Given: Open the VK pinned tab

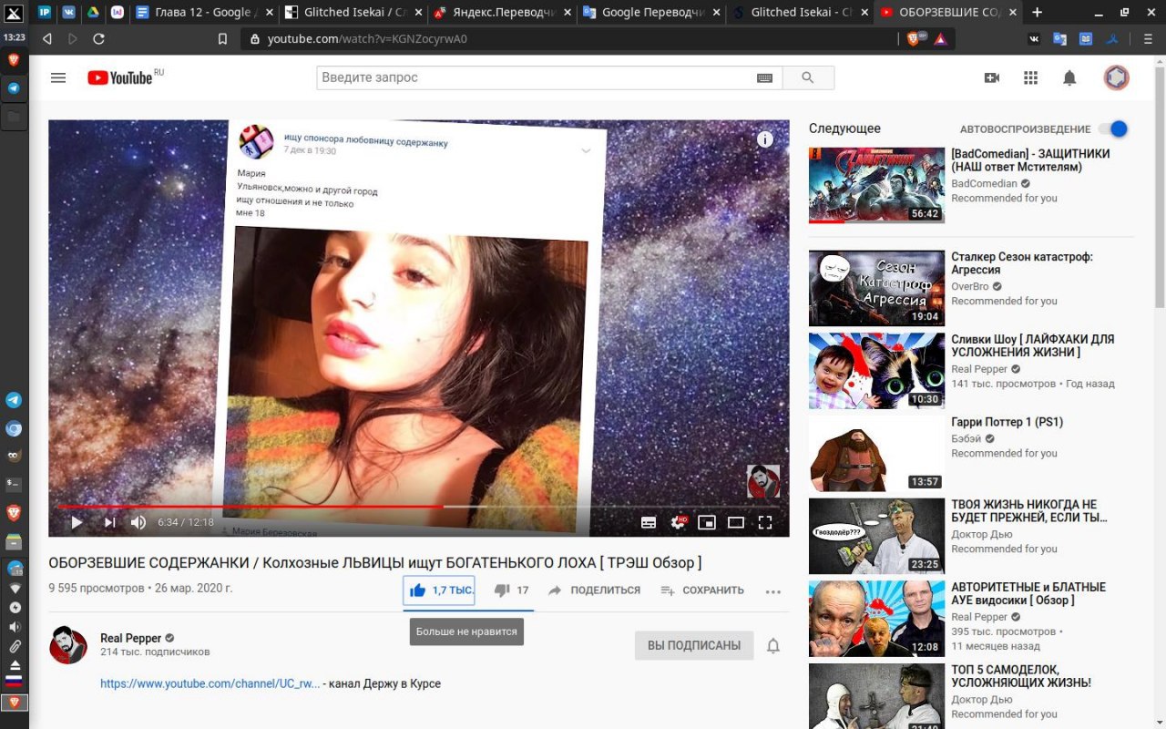Looking at the screenshot, I should click(68, 13).
